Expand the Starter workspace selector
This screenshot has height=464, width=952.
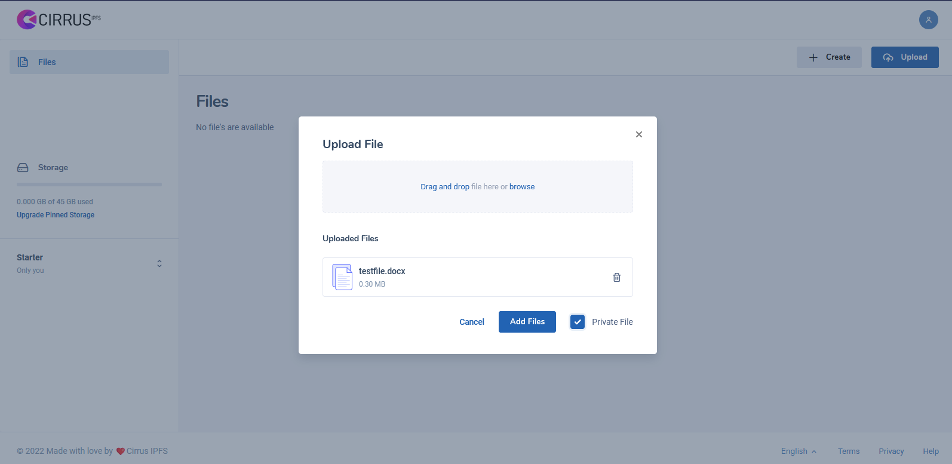pyautogui.click(x=159, y=263)
